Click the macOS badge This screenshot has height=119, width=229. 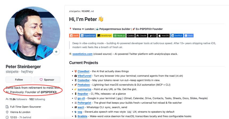click(x=163, y=36)
